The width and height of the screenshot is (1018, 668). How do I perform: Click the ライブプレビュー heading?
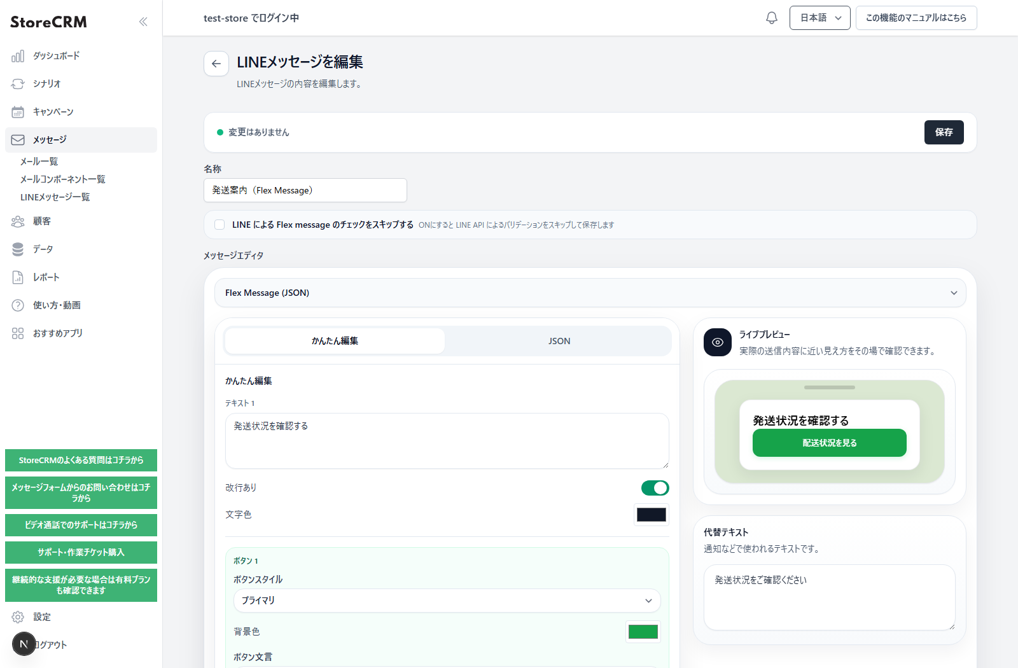[765, 335]
